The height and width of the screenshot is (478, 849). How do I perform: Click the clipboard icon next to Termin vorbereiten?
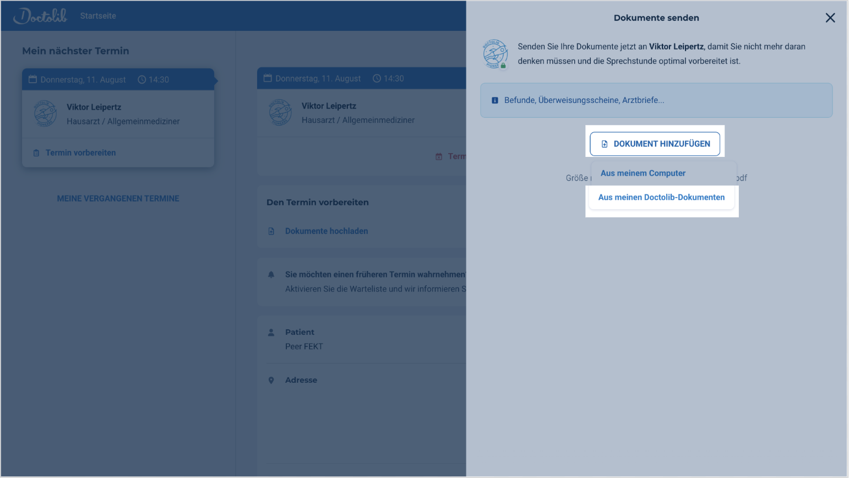click(36, 153)
